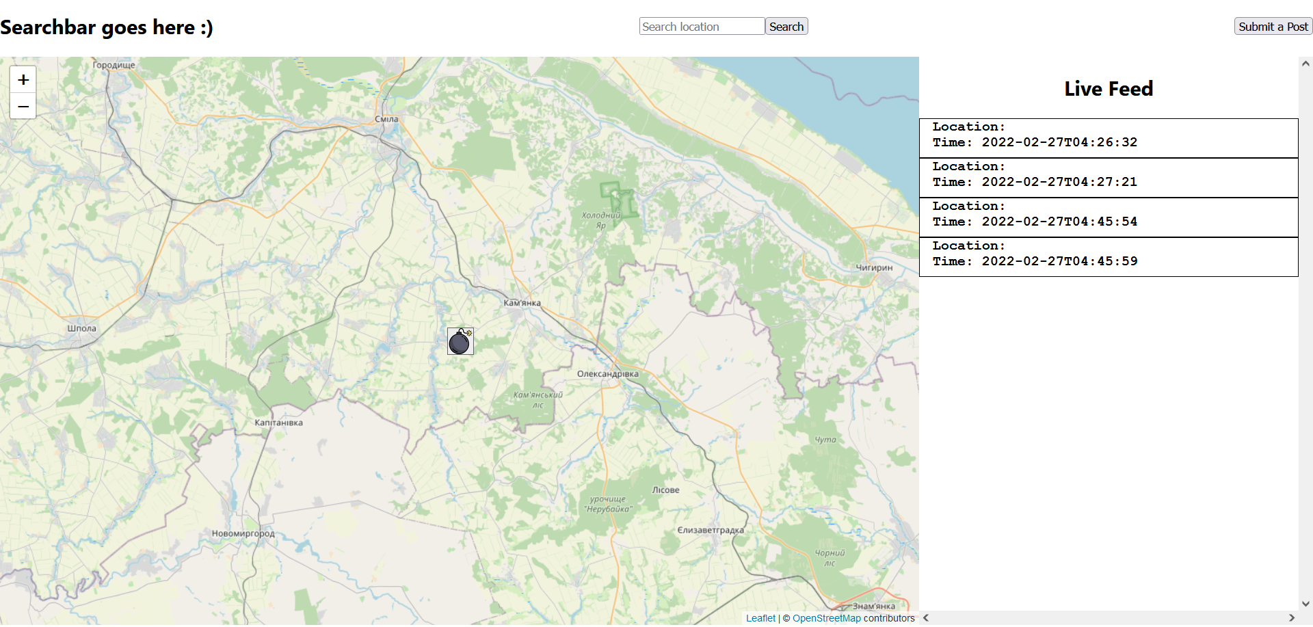Click the bomb marker near Kam'yanka
Image resolution: width=1313 pixels, height=627 pixels.
(460, 341)
